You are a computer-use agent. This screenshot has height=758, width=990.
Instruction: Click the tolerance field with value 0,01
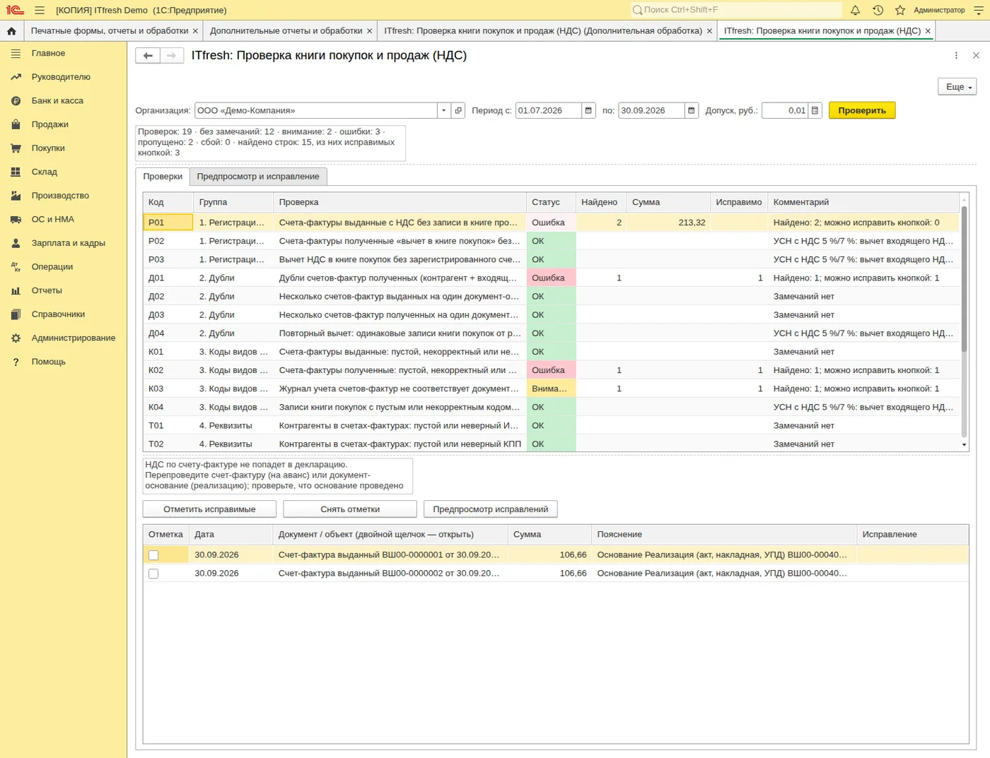[785, 110]
